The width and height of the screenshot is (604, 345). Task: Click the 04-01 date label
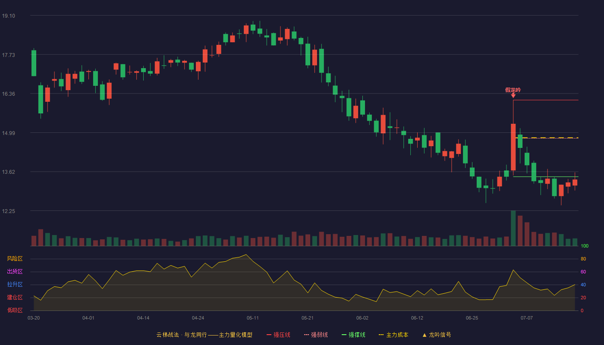pos(88,318)
